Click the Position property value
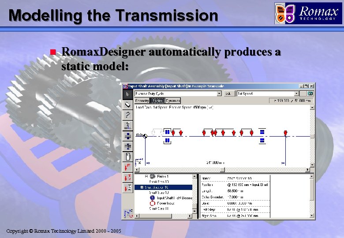344x238 pixels. tap(248, 185)
